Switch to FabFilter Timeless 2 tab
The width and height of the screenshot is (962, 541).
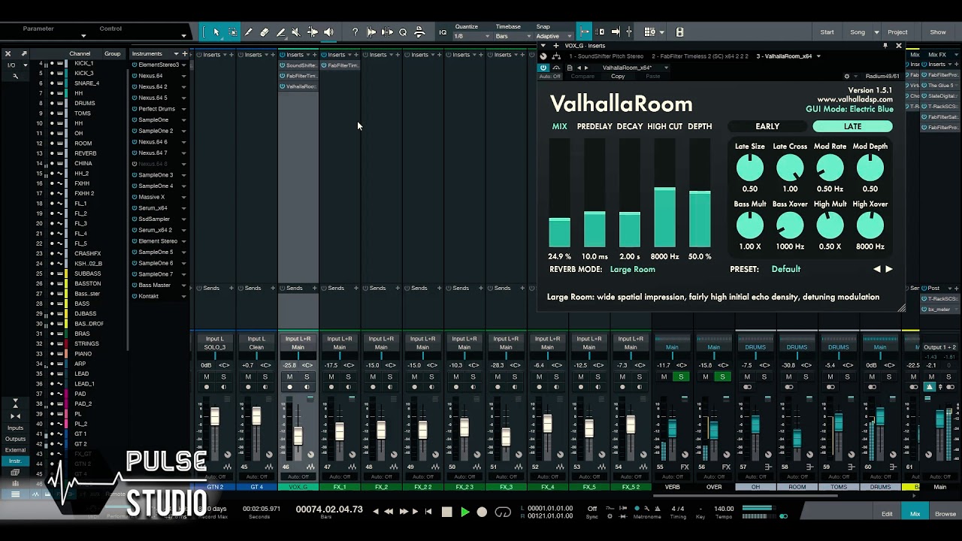pyautogui.click(x=700, y=56)
